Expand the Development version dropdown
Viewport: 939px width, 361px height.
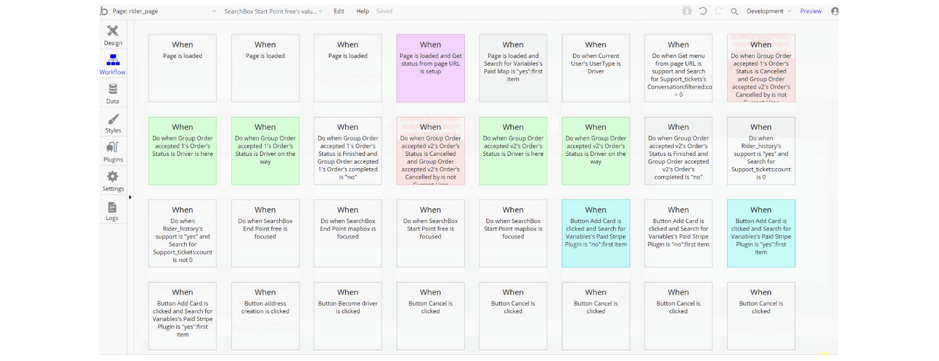(x=769, y=11)
